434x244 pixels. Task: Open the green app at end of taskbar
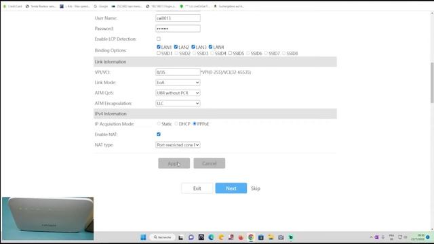pyautogui.click(x=291, y=237)
